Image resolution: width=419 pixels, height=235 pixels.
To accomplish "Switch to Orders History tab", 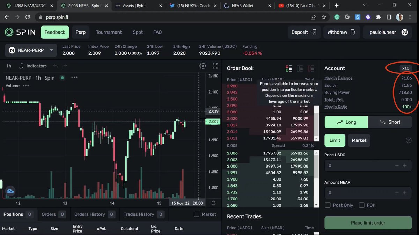I will 95,214.
